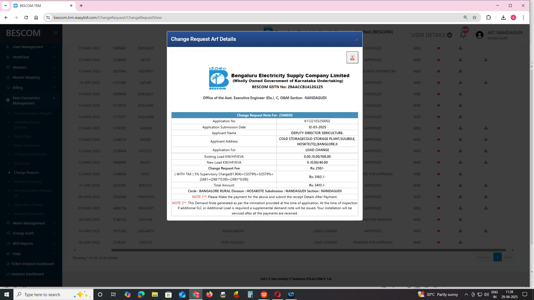View details of the 1NGTP831 row
This screenshot has height=300, width=534.
[x=439, y=71]
